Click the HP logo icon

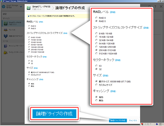[x=3, y=7]
